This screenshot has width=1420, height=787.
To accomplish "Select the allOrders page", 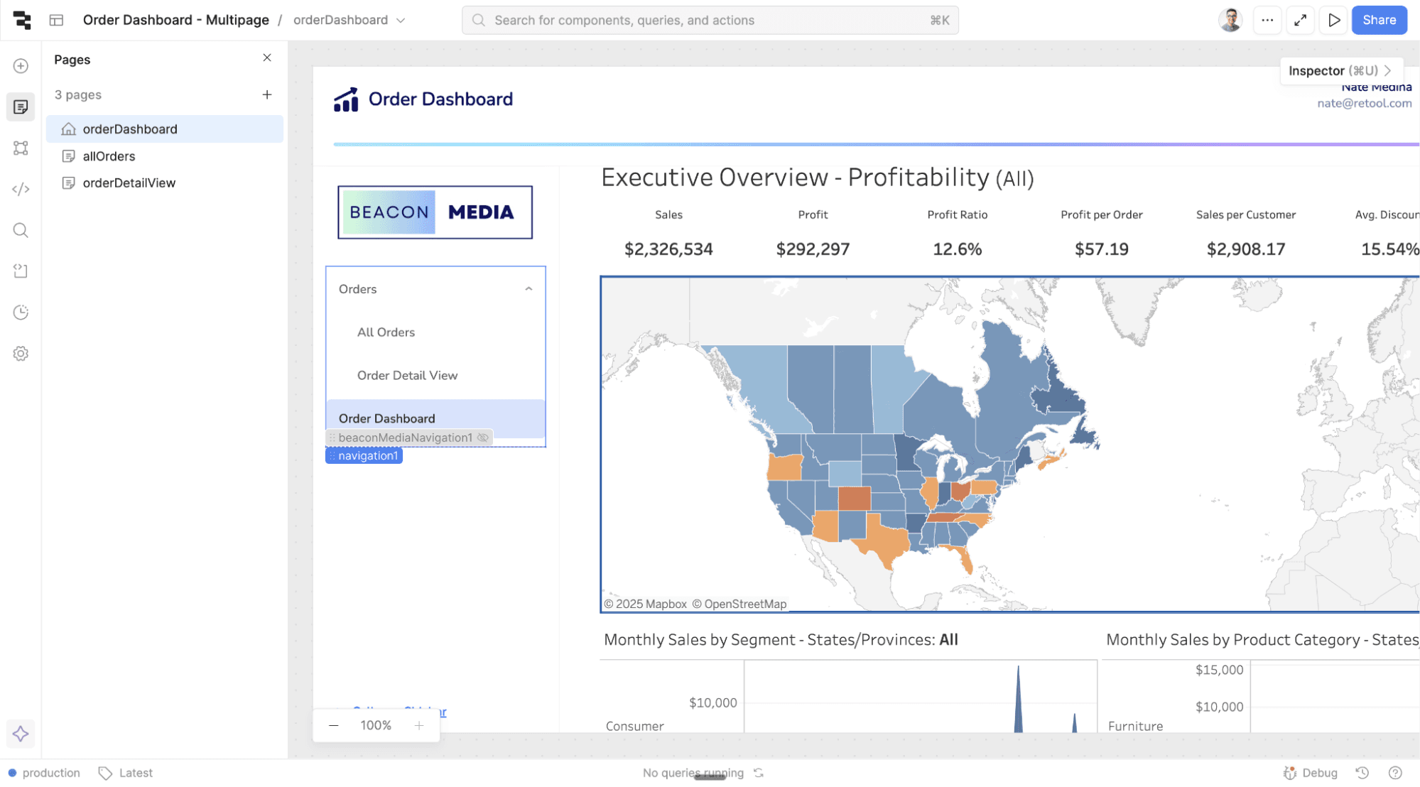I will click(109, 156).
